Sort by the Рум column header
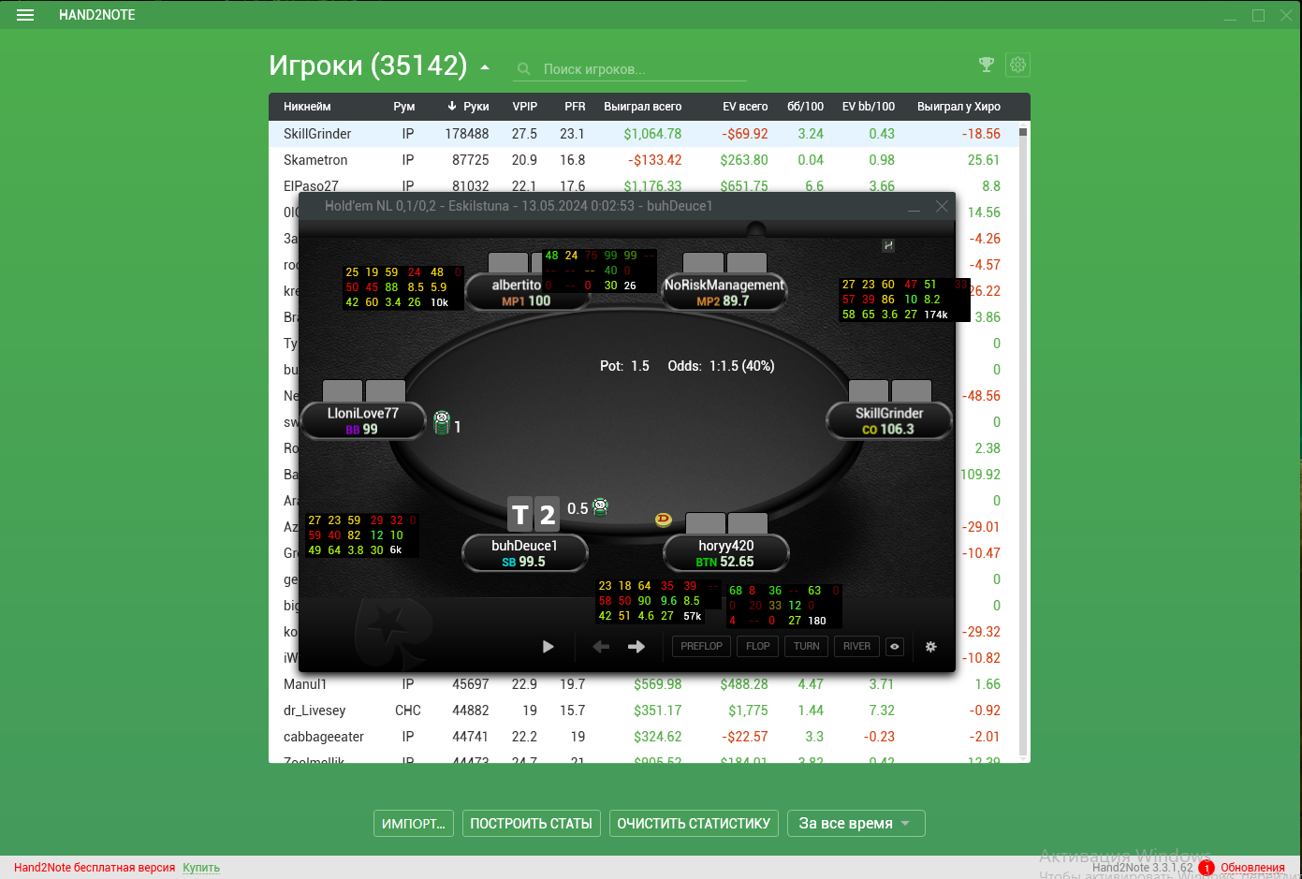Screen dimensions: 1302x879 (404, 107)
